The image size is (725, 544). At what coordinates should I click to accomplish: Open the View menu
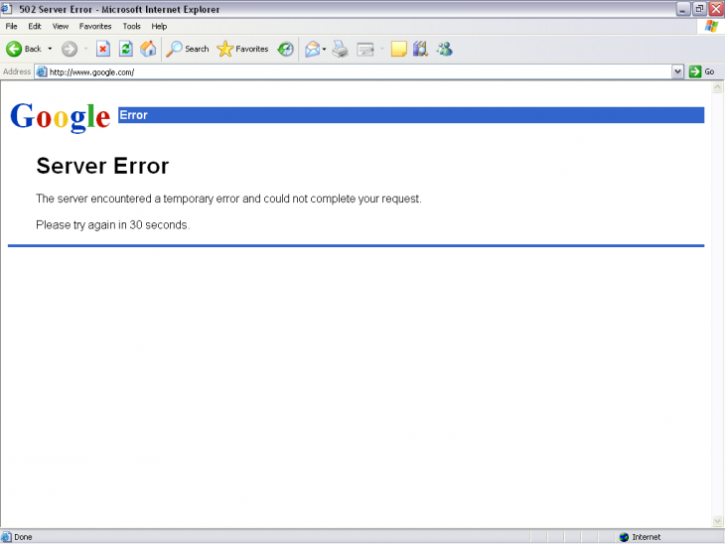[x=61, y=27]
